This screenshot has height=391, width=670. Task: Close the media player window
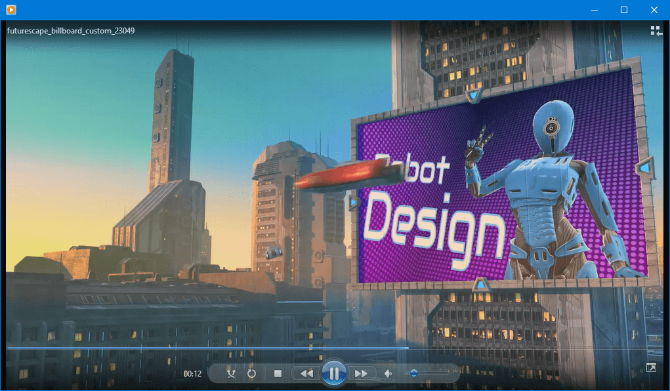[654, 10]
